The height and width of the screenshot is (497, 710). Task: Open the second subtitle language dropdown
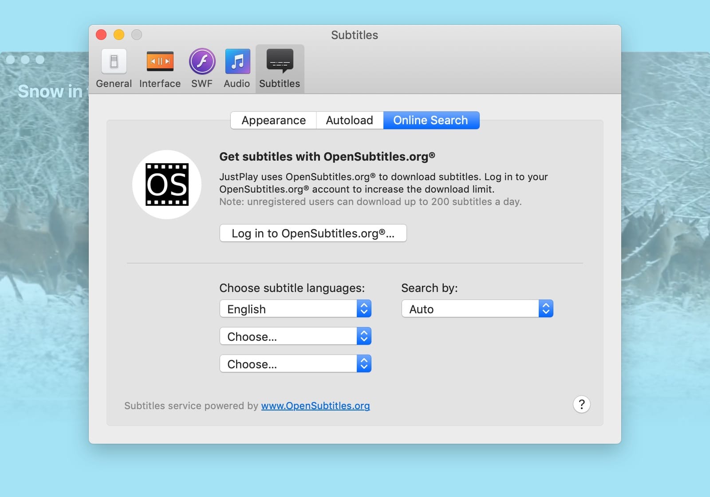tap(295, 336)
